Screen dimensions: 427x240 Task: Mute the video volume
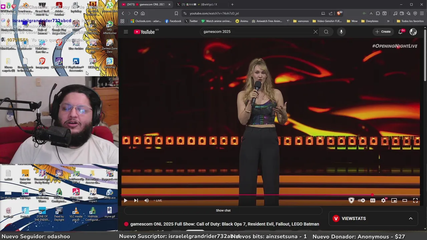tap(146, 200)
